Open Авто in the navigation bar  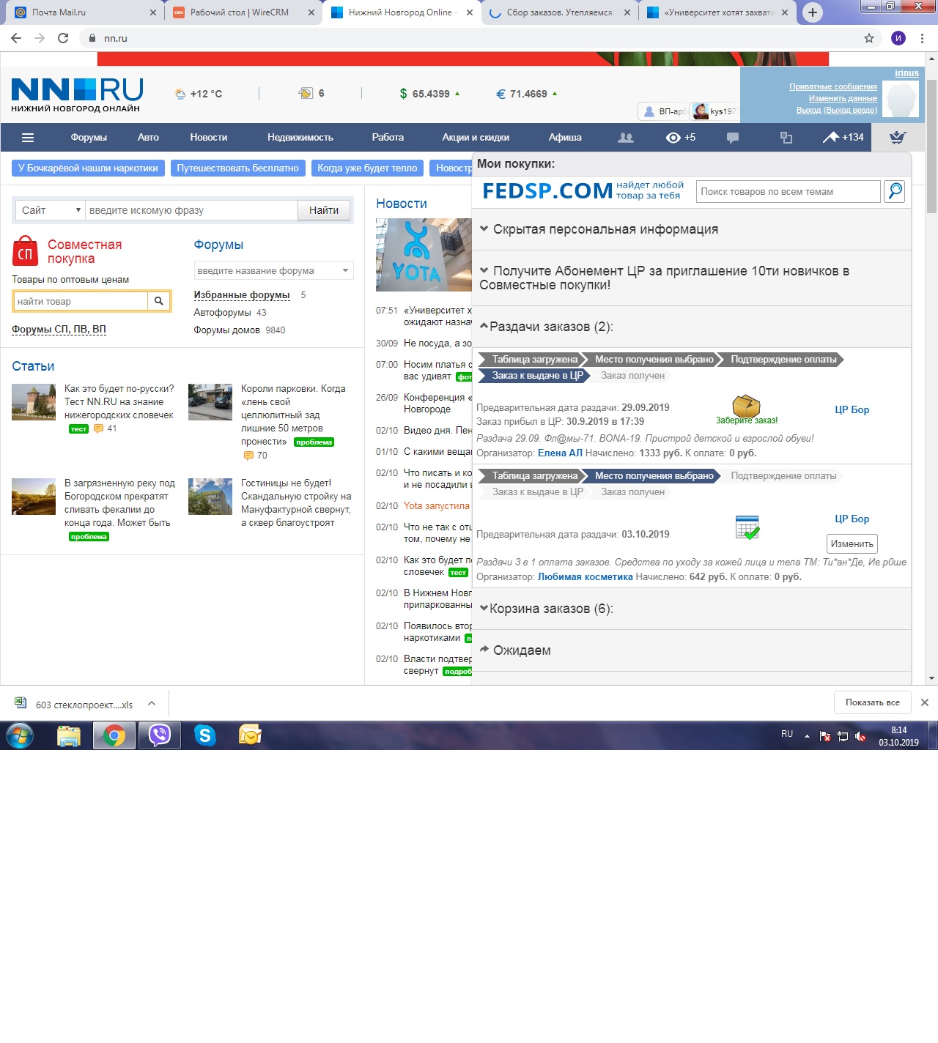[148, 138]
